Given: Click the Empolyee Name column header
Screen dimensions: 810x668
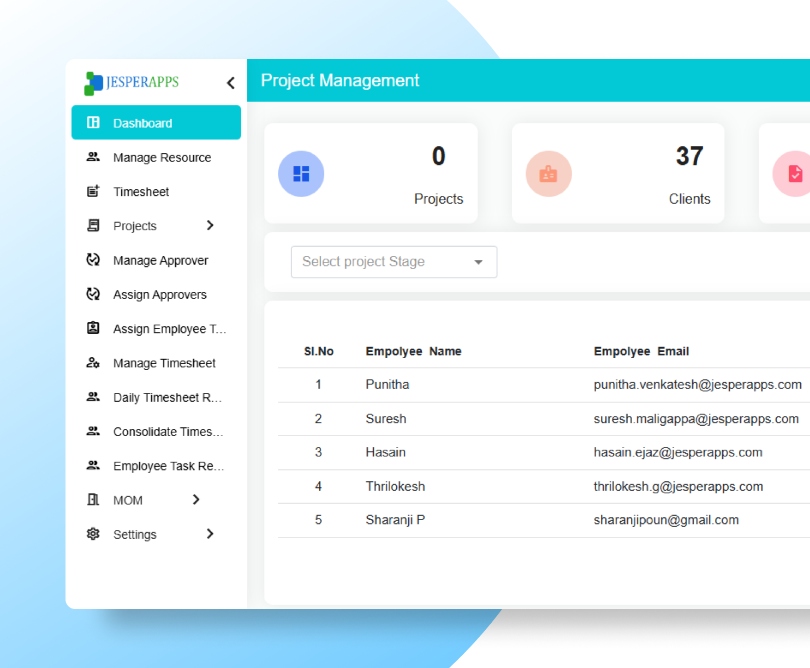Looking at the screenshot, I should coord(414,351).
